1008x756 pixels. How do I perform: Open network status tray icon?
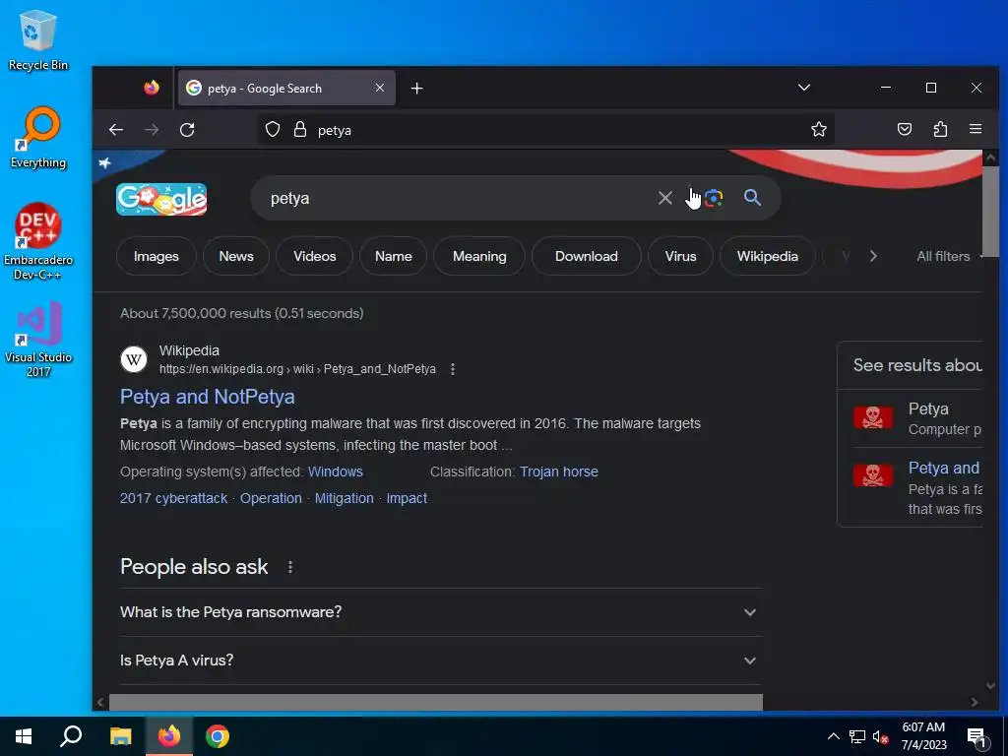pyautogui.click(x=857, y=736)
